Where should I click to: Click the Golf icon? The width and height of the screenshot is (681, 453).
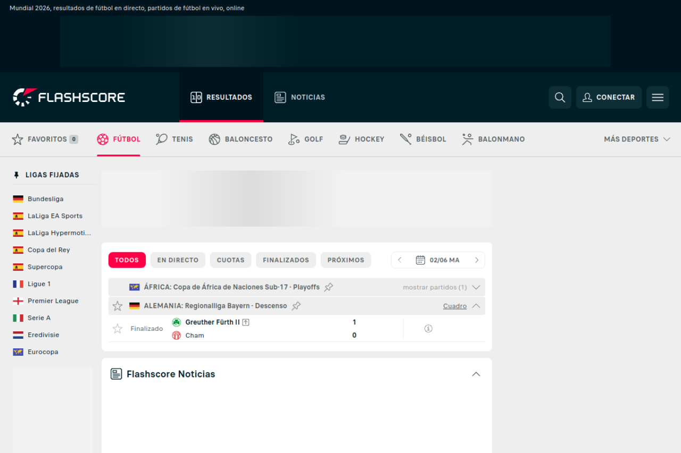294,139
